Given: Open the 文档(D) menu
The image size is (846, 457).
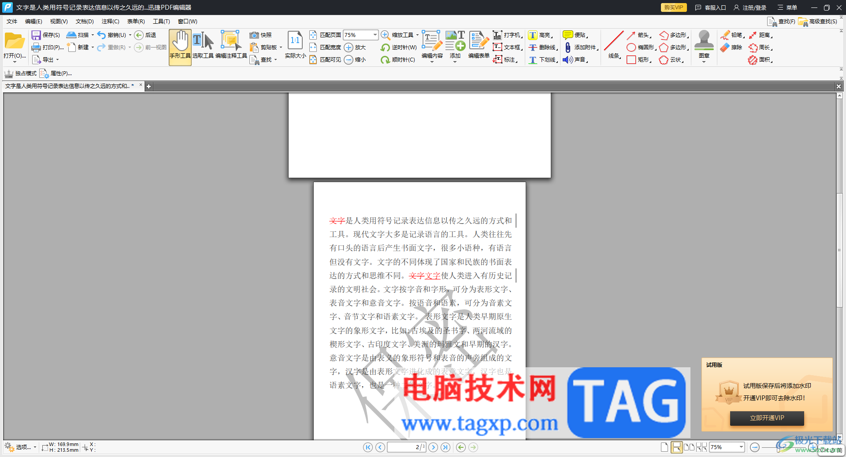Looking at the screenshot, I should (85, 21).
